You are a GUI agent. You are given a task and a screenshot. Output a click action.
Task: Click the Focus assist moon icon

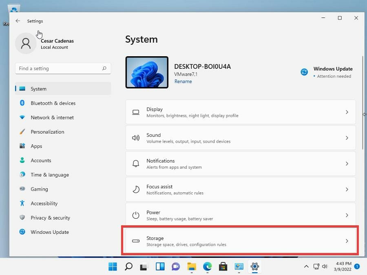click(136, 189)
